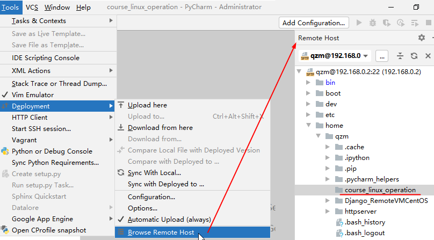Image resolution: width=434 pixels, height=240 pixels.
Task: Expand the .pycharm_helpers folder
Action: [328, 179]
